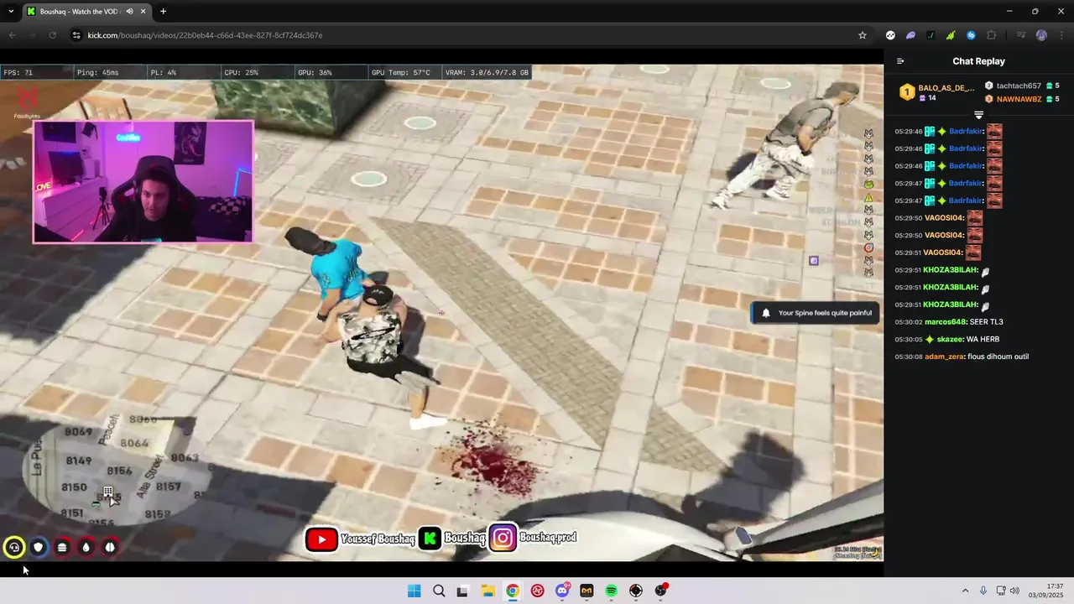The height and width of the screenshot is (604, 1074).
Task: Click the VOD video player area
Action: click(441, 312)
